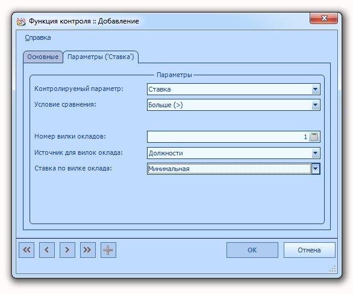Click the application icon in title bar
The width and height of the screenshot is (353, 294).
coord(21,21)
